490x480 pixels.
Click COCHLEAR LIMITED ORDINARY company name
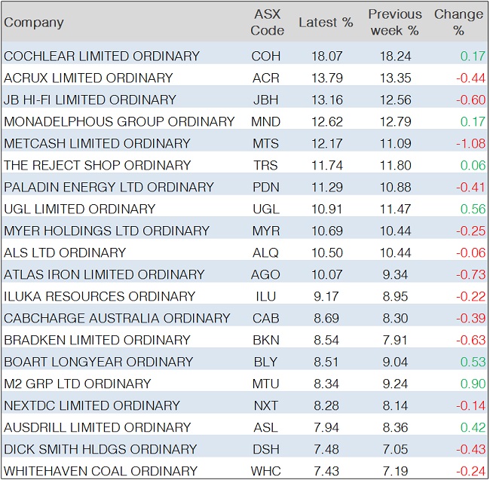[102, 56]
